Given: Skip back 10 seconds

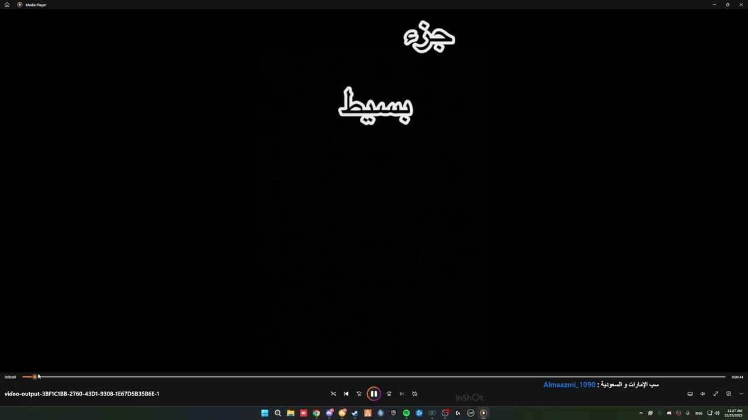Looking at the screenshot, I should click(x=359, y=394).
